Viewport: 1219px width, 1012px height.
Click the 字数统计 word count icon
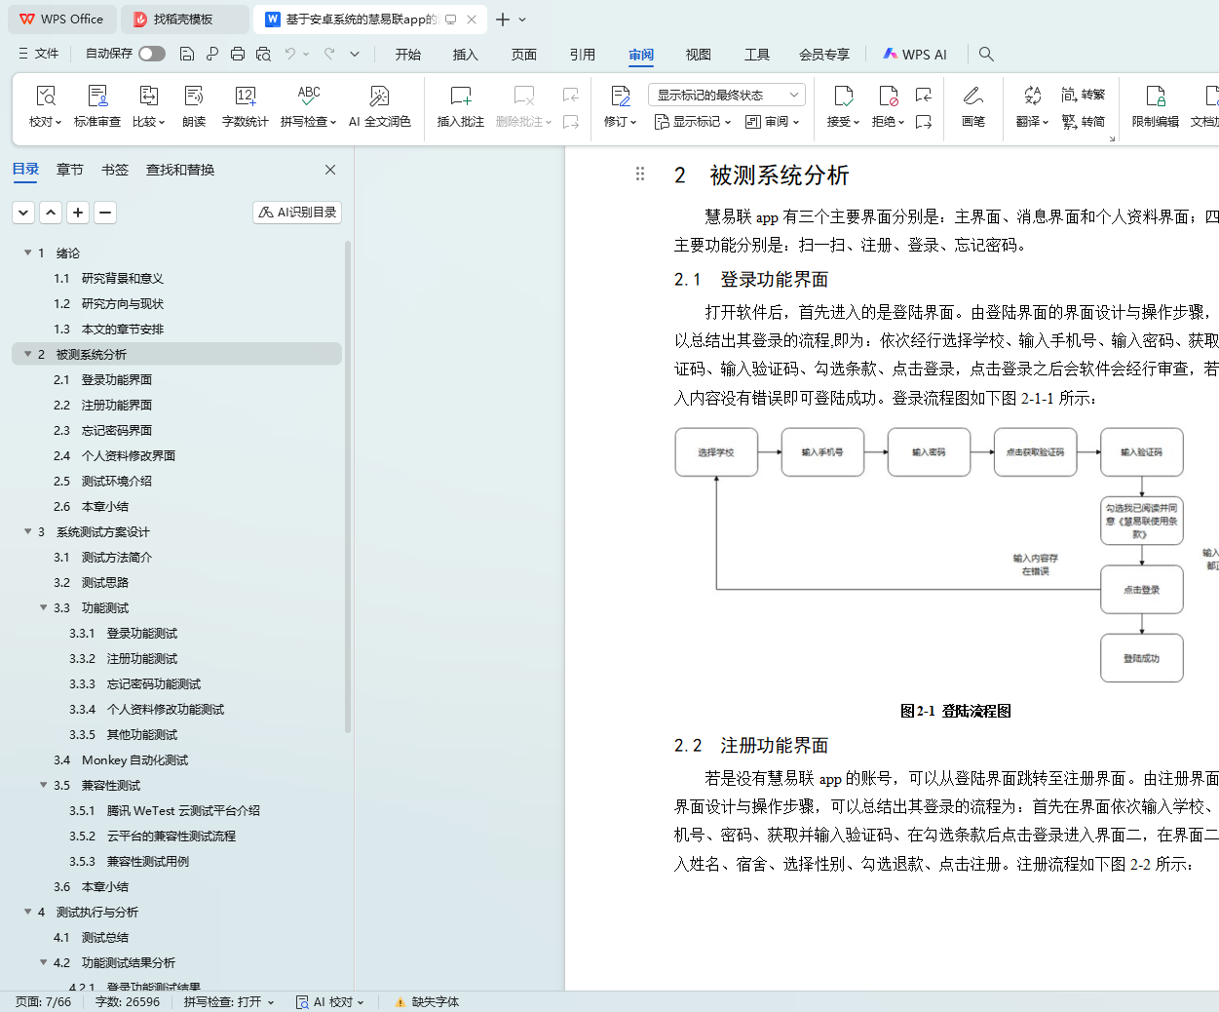(245, 97)
